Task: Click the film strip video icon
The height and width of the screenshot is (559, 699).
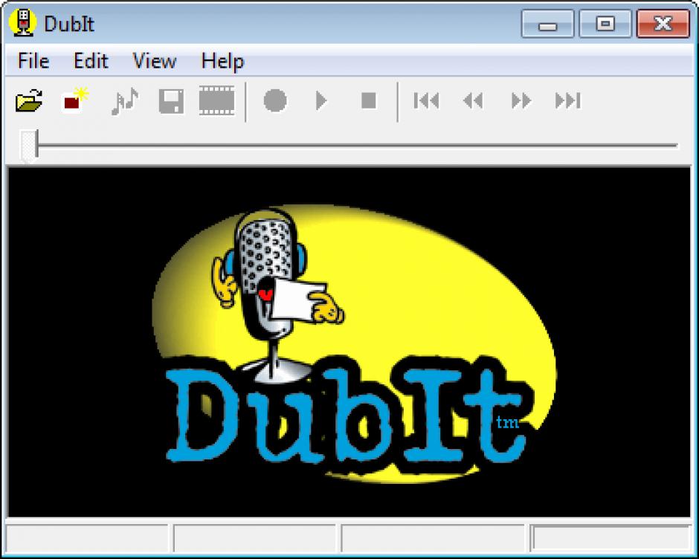Action: pos(216,101)
